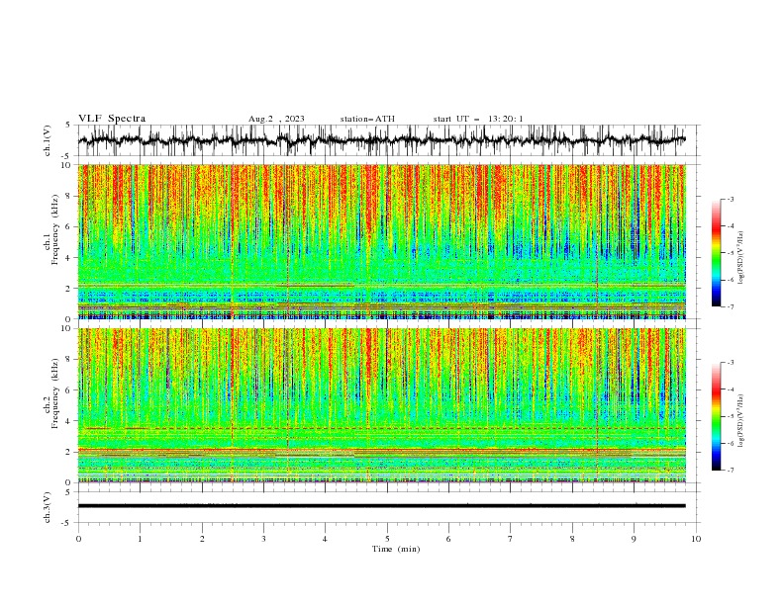Click the ch.1 waveform trace panel
784x605 pixels.
click(x=388, y=140)
